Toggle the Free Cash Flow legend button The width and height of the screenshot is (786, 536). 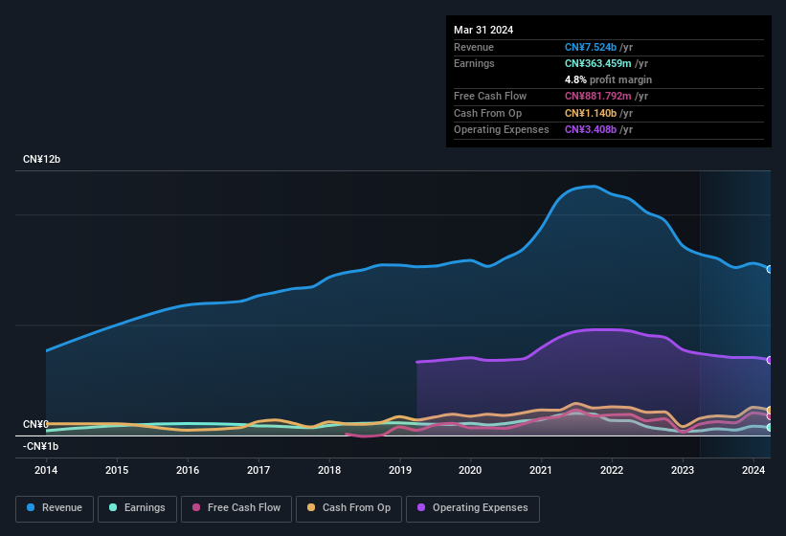(x=236, y=508)
